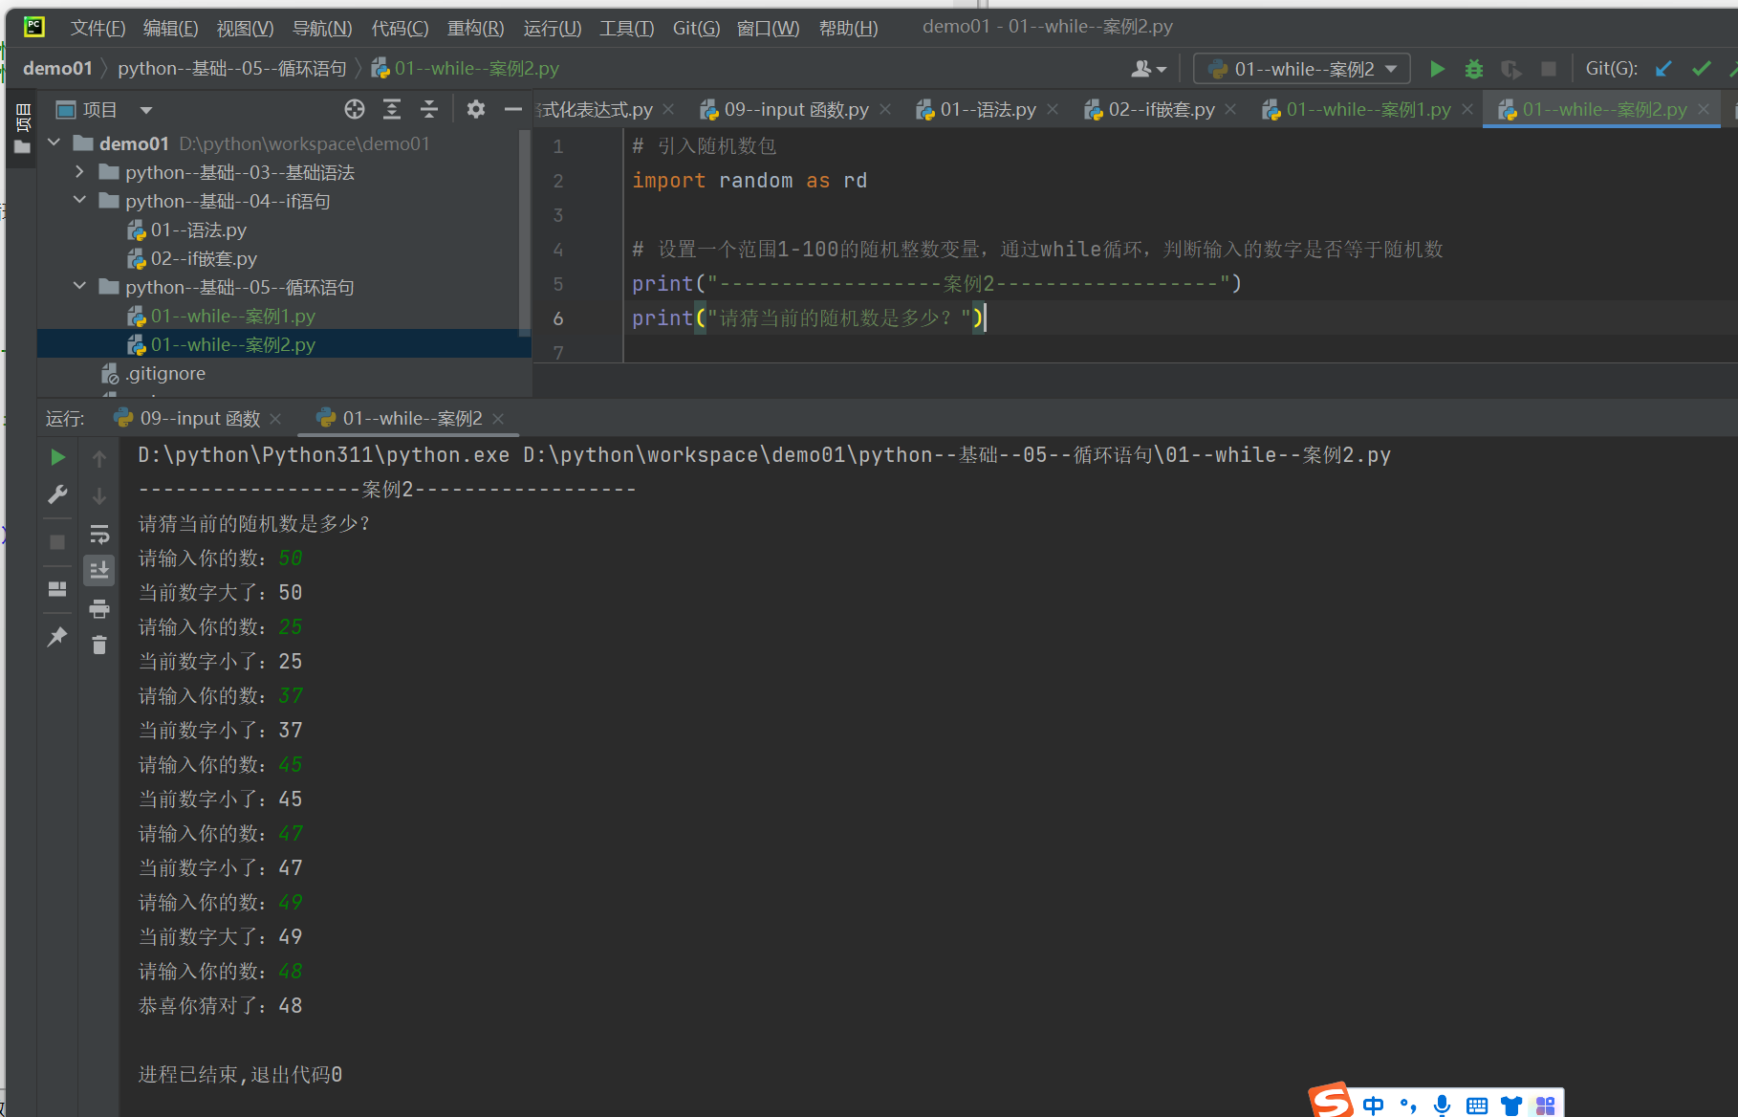Collapse all items in the project panel
This screenshot has height=1117, width=1738.
click(429, 110)
